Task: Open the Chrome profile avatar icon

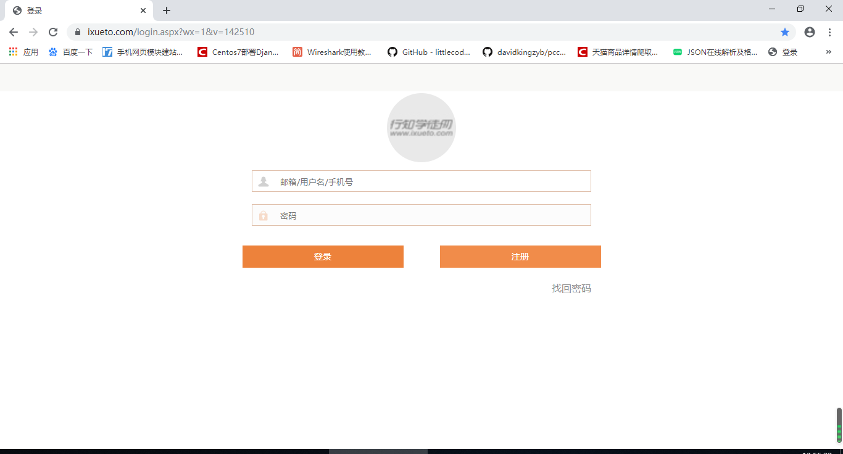Action: point(810,32)
